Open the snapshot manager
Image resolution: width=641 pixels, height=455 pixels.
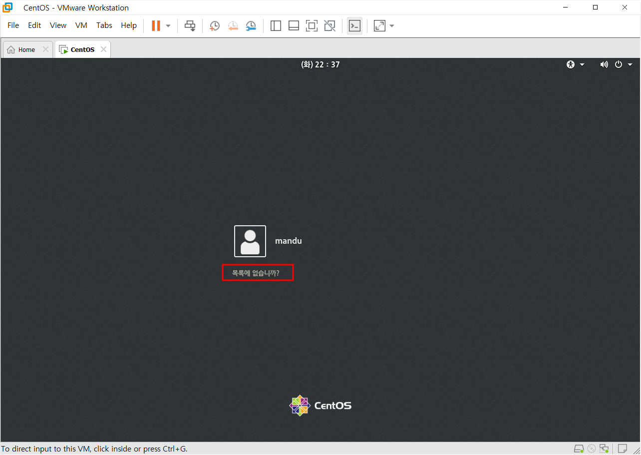(x=251, y=26)
